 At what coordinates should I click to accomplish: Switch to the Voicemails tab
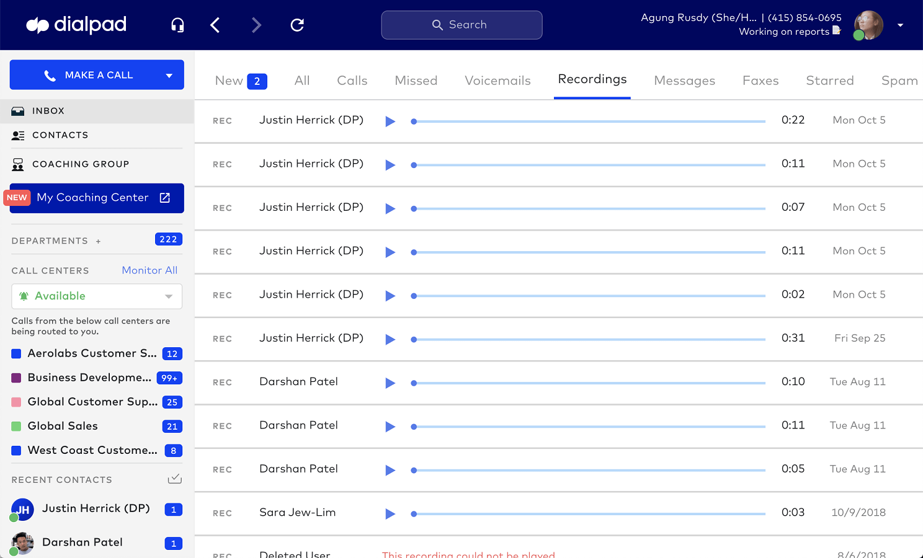tap(497, 81)
